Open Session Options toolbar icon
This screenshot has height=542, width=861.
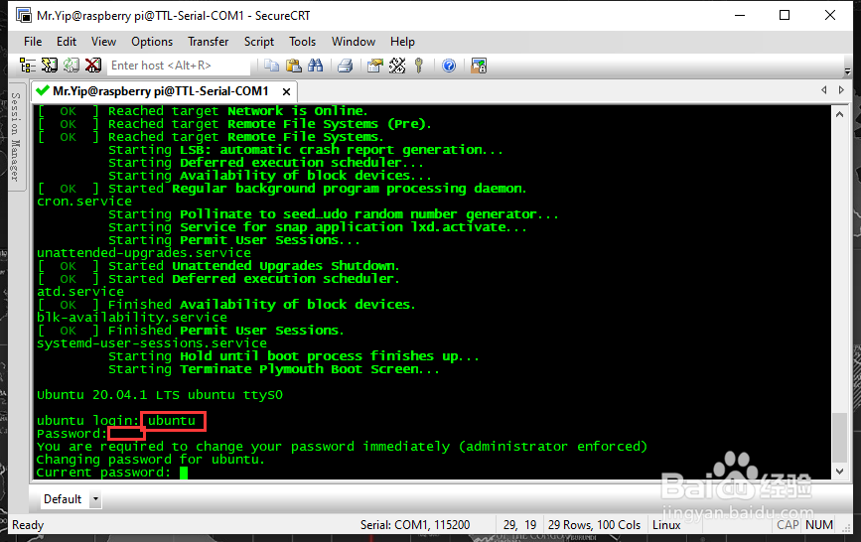click(x=375, y=66)
